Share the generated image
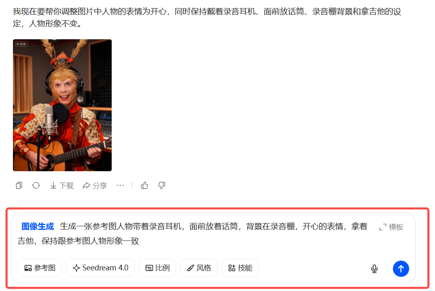This screenshot has height=291, width=435. pos(95,185)
